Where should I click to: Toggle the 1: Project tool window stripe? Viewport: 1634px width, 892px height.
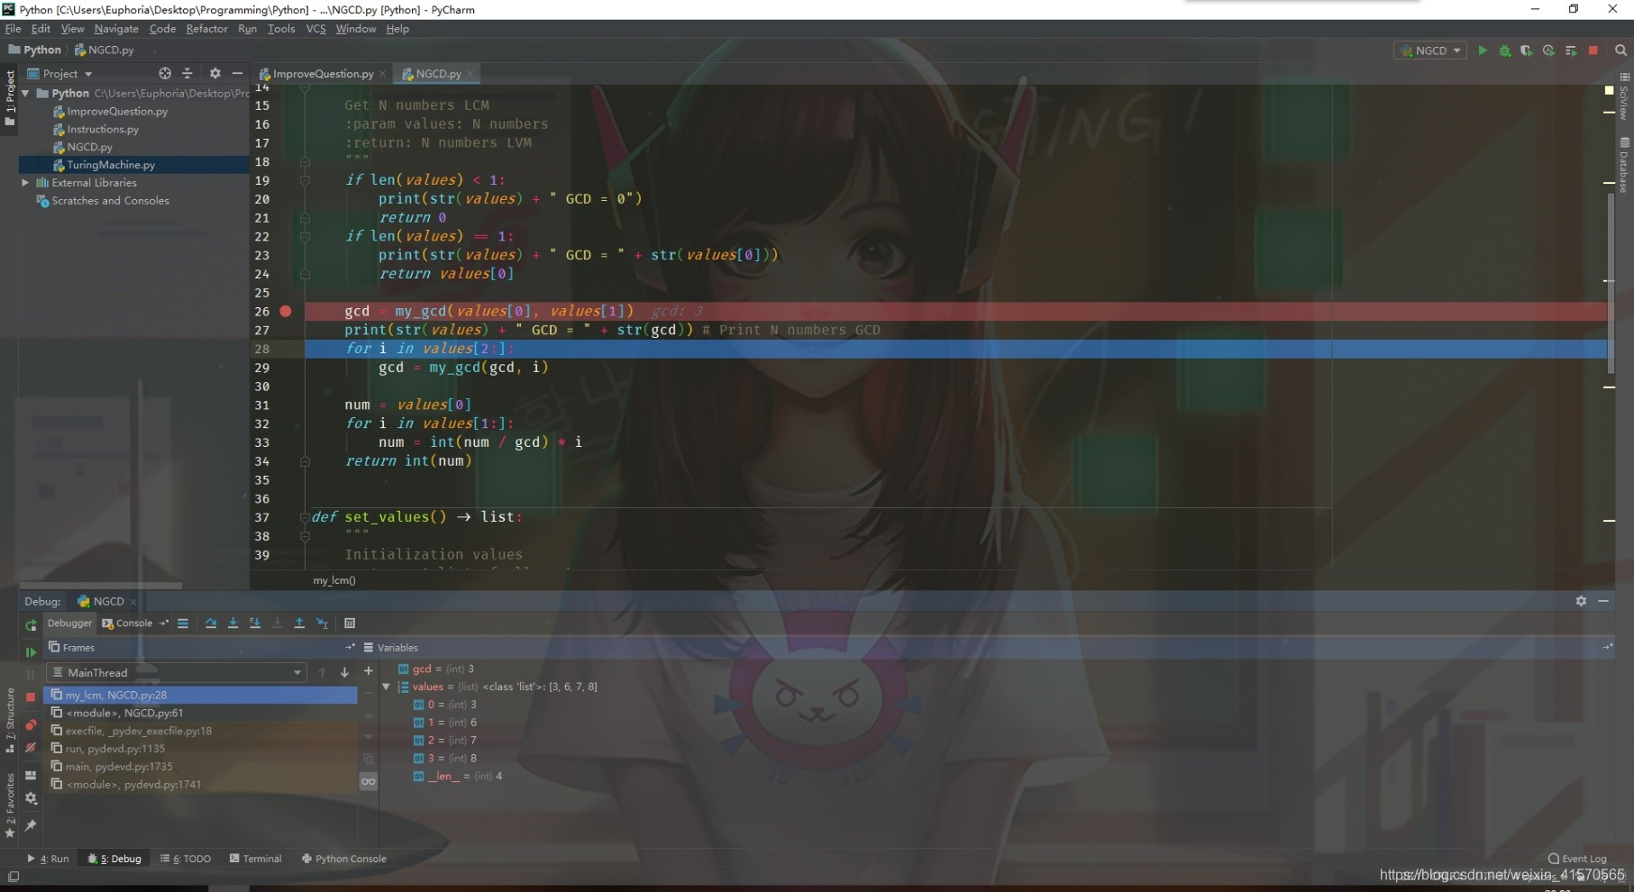(x=10, y=97)
